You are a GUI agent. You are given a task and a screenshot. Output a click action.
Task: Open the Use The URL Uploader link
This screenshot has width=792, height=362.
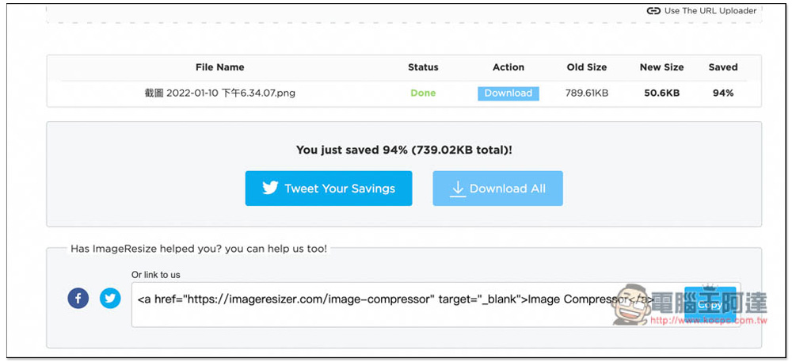[702, 10]
